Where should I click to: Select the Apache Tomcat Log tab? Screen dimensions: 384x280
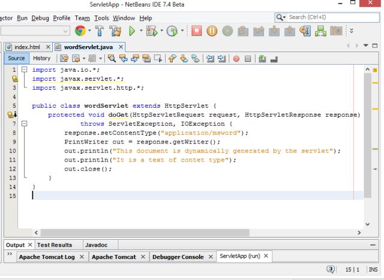click(x=46, y=257)
